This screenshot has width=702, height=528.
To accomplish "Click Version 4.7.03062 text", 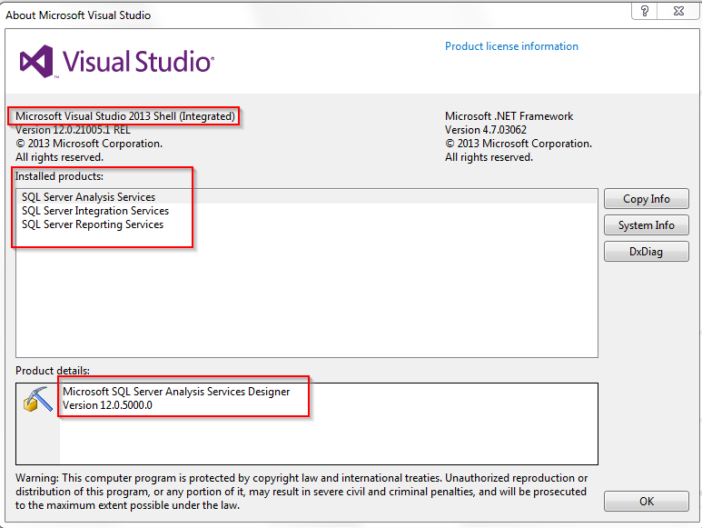I will [x=485, y=130].
